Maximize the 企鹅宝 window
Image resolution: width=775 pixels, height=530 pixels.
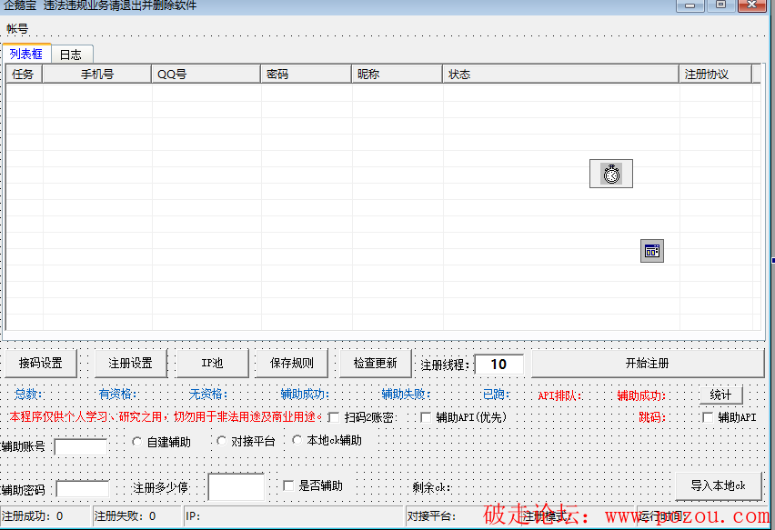[720, 5]
